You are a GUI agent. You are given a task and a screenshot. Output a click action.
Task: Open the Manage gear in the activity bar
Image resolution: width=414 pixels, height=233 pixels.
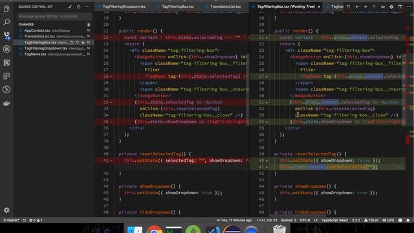pyautogui.click(x=6, y=210)
